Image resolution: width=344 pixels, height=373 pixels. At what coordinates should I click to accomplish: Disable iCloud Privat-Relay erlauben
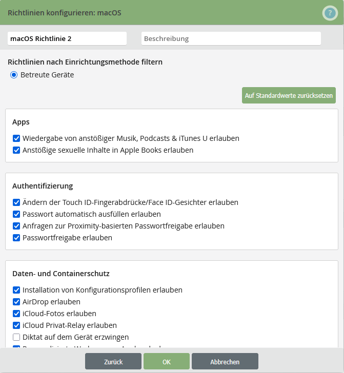(16, 325)
